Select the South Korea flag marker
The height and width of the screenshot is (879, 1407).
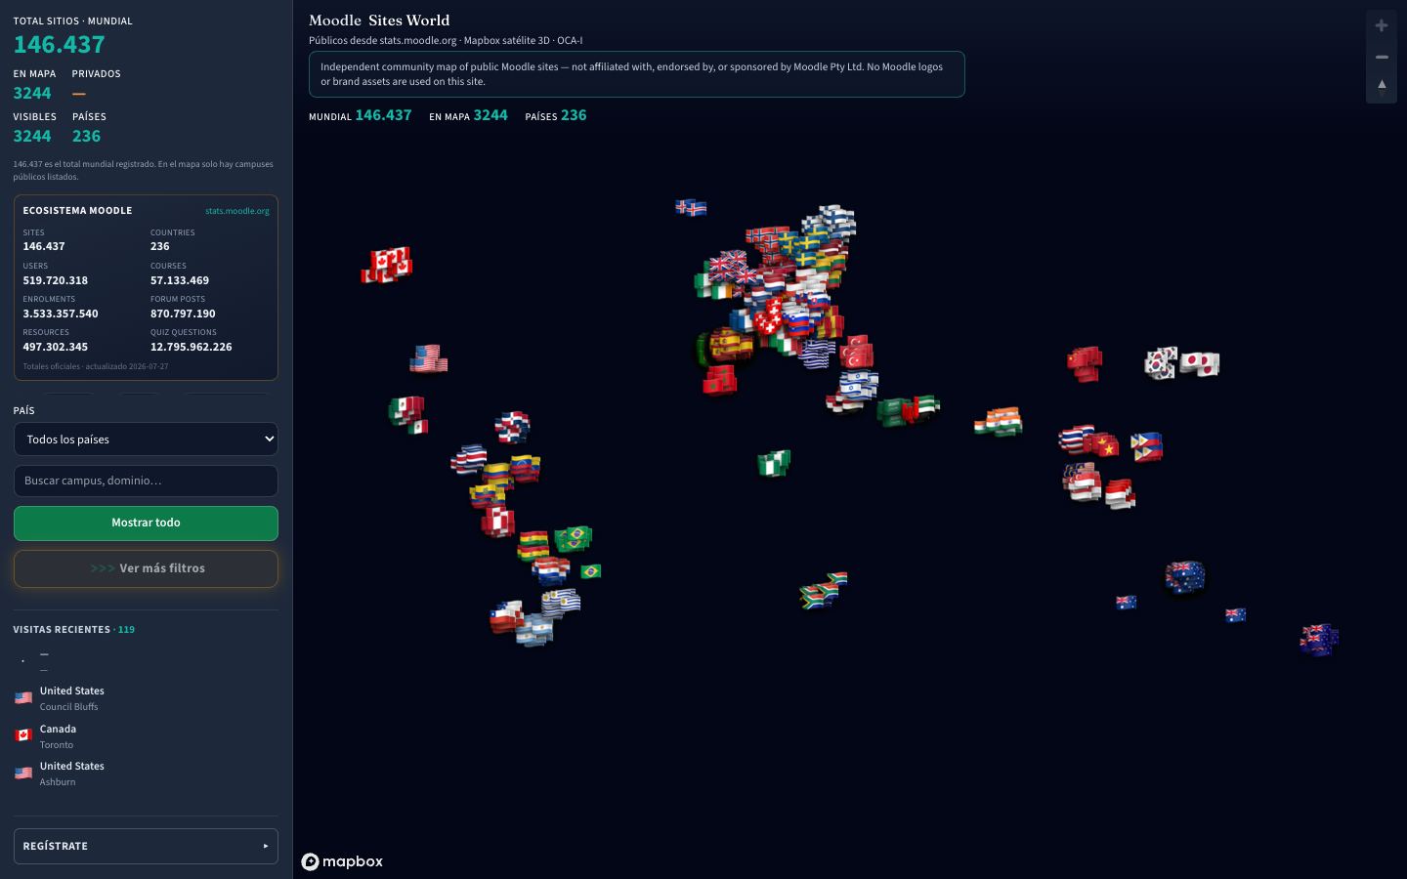[x=1161, y=363]
